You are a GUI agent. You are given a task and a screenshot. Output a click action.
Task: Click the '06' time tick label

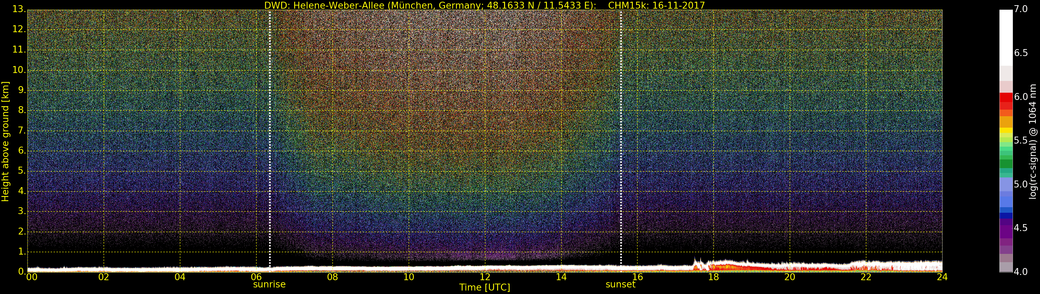point(257,277)
